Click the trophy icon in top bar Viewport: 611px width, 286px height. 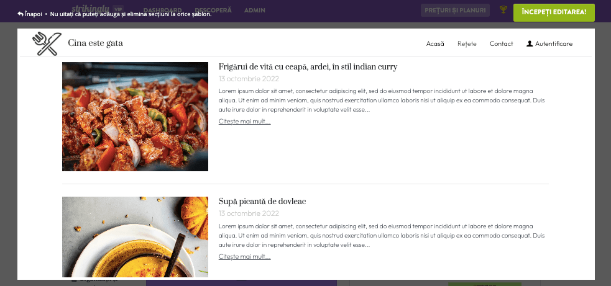click(503, 9)
